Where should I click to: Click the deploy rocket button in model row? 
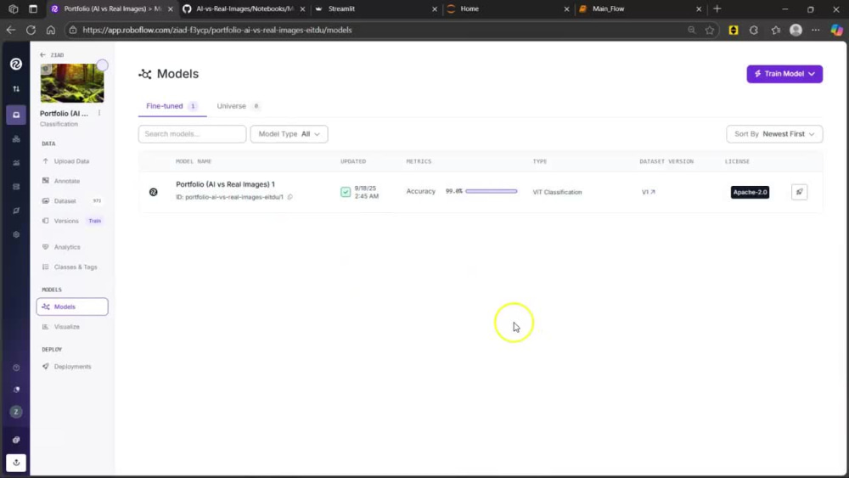tap(799, 192)
